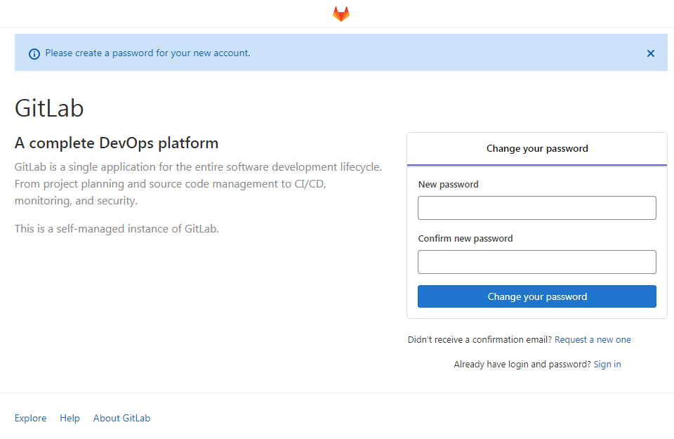Dismiss the password notice with the X

651,53
